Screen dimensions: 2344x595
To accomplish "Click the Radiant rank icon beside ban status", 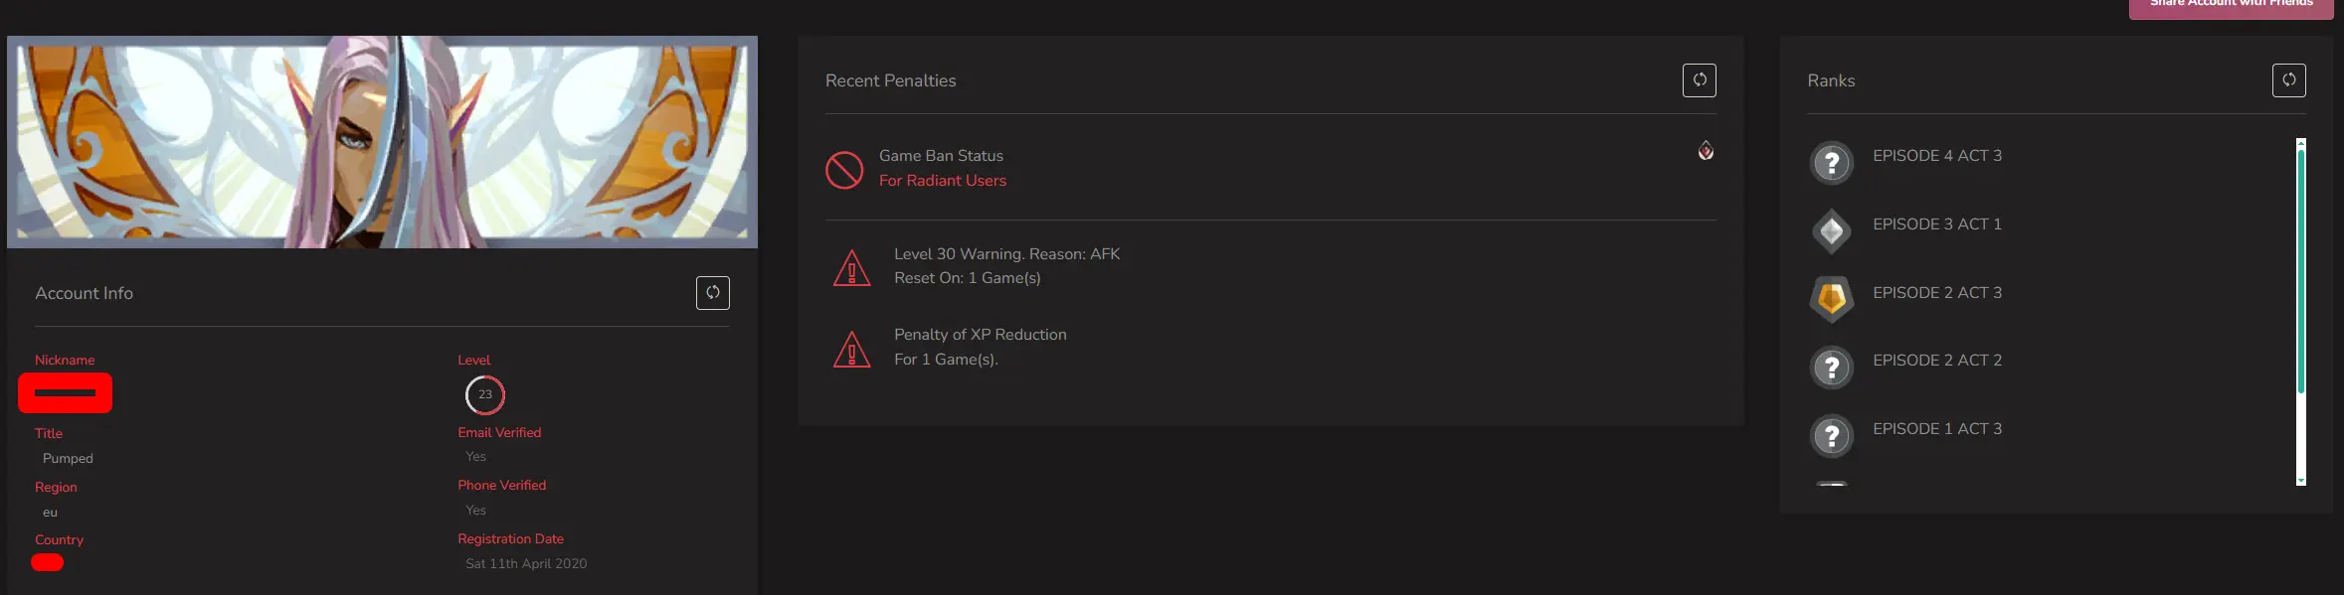I will point(1706,151).
